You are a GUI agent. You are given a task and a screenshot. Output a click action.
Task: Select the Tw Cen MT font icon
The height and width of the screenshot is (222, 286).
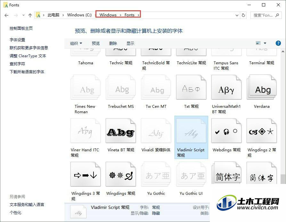(x=156, y=87)
